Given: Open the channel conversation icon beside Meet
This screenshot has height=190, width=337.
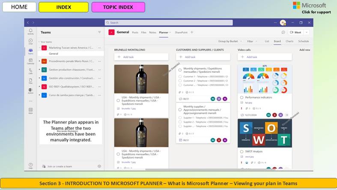Looking at the screenshot, I should 283,32.
